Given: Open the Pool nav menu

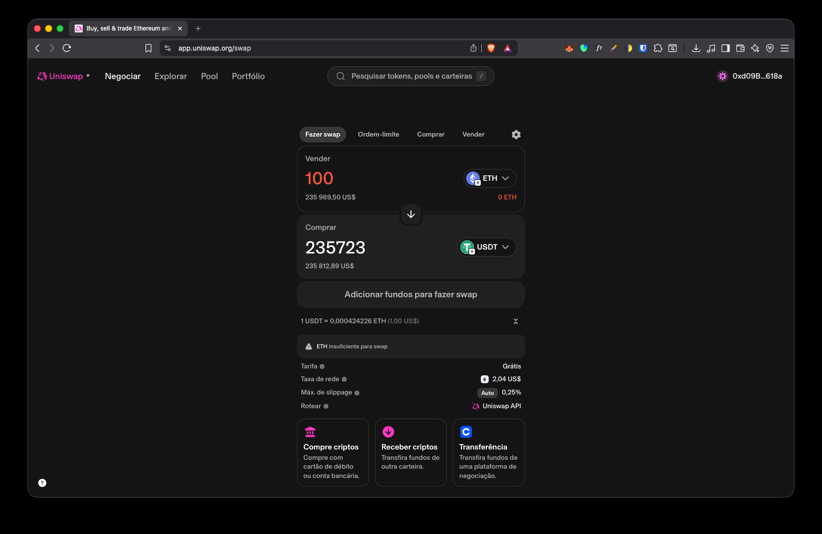Looking at the screenshot, I should point(209,76).
